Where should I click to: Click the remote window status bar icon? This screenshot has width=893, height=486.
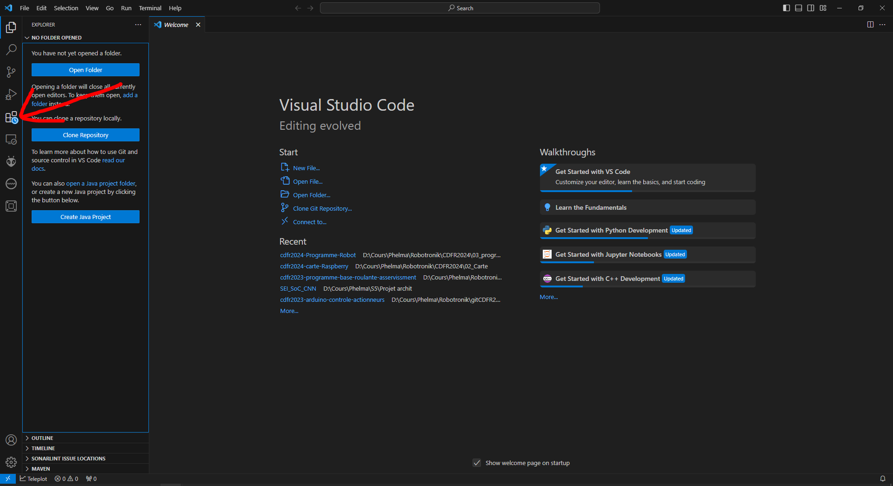coord(8,479)
